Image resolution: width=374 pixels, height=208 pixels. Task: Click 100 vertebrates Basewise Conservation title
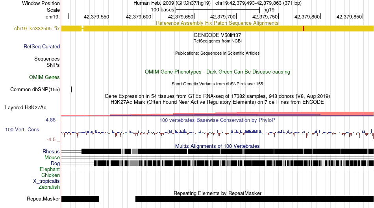[217, 120]
